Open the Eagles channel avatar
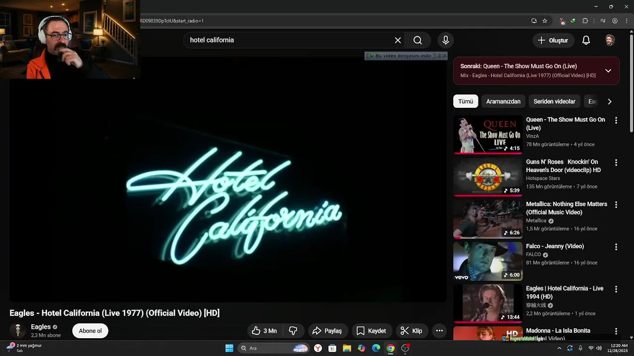 tap(18, 331)
